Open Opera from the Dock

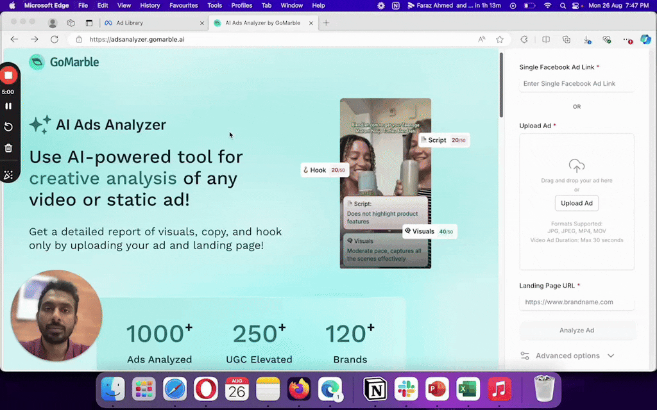coord(206,389)
